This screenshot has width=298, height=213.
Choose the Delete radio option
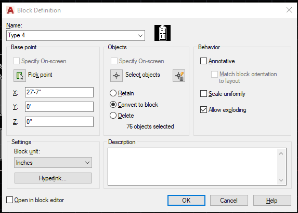coord(113,116)
